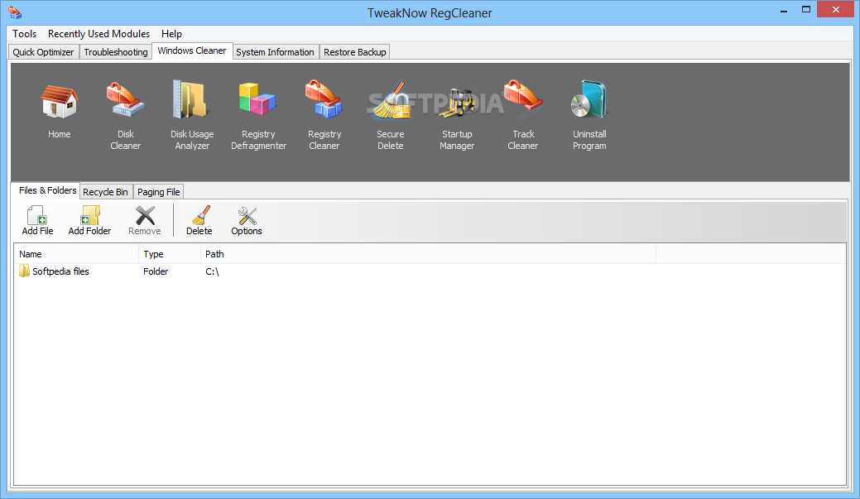Maximize the TweakNow RegCleaner window
The height and width of the screenshot is (499, 860).
(805, 9)
